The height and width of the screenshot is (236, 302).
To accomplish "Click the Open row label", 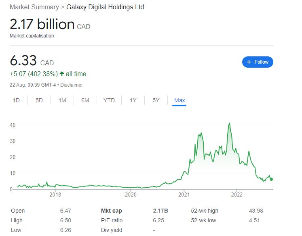I will pos(18,211).
